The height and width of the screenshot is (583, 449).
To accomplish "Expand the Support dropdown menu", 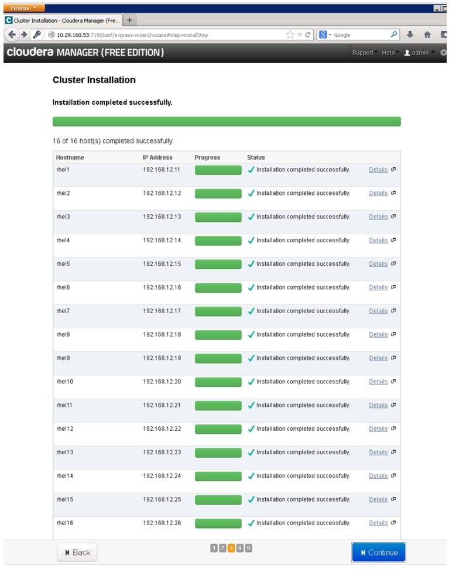I will (364, 53).
